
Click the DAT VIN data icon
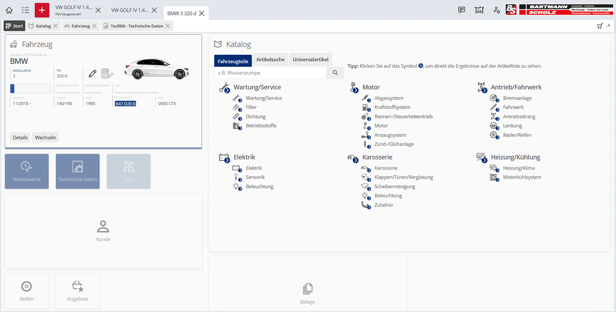point(107,73)
